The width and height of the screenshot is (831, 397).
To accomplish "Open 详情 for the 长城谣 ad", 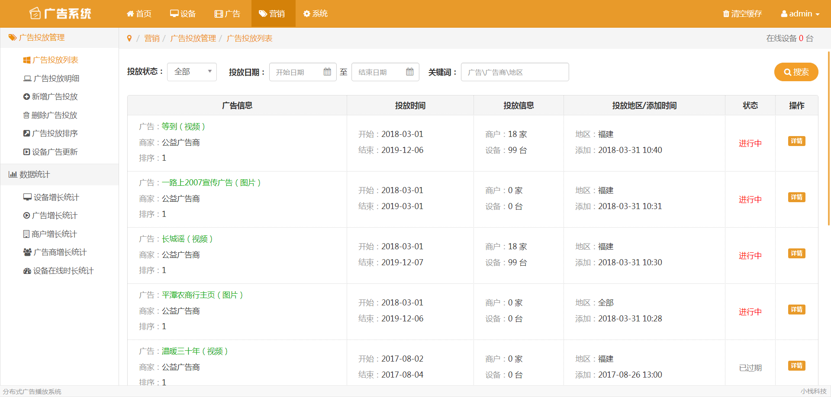I will (796, 254).
